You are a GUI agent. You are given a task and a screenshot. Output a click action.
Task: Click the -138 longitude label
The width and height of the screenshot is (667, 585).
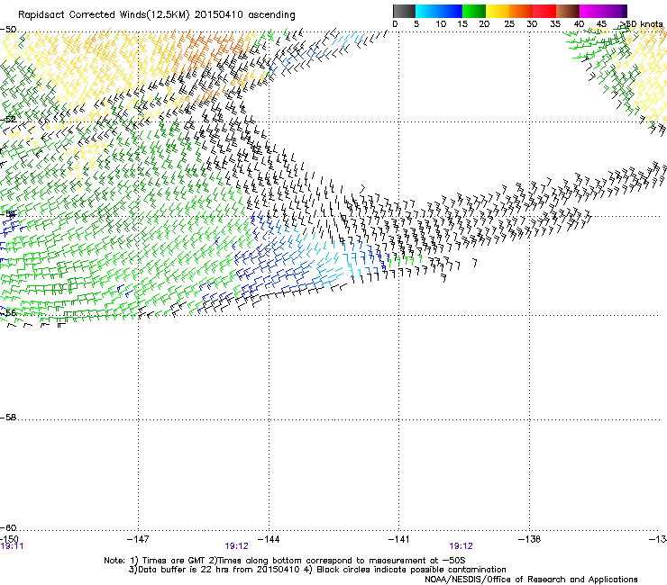pyautogui.click(x=530, y=539)
